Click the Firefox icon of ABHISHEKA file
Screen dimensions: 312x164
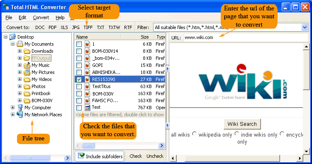(87, 72)
